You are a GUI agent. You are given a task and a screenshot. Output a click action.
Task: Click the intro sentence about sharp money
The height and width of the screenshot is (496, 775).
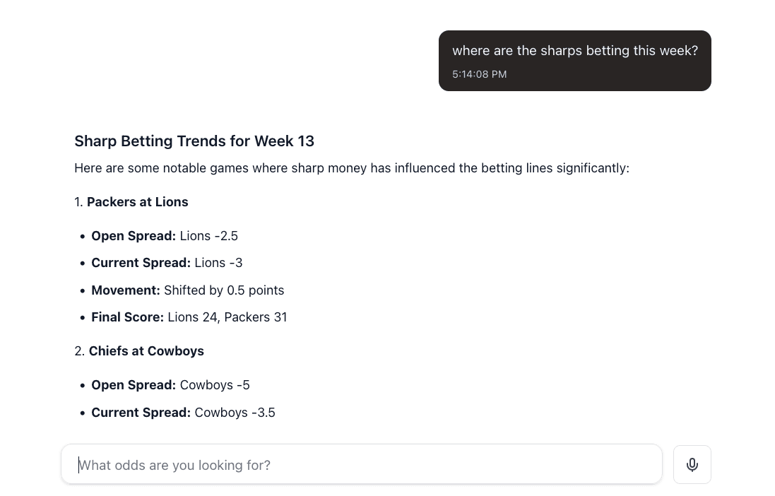click(351, 168)
